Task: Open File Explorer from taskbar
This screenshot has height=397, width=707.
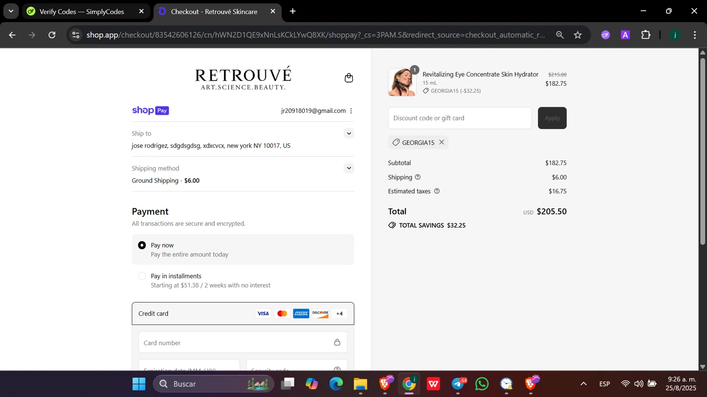Action: coord(361,384)
